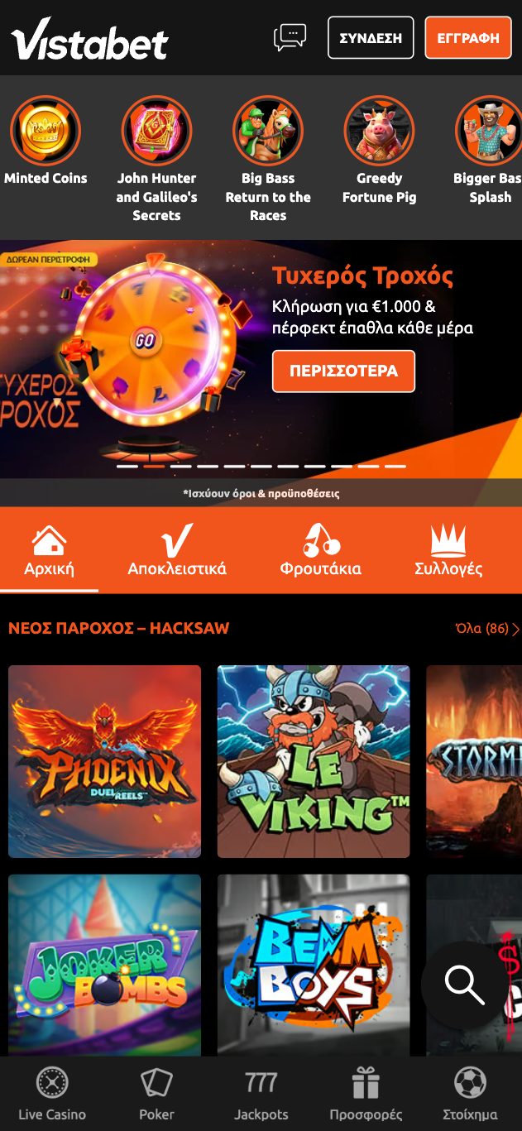Select the Minted Coins game icon
522x1131 pixels.
point(45,131)
